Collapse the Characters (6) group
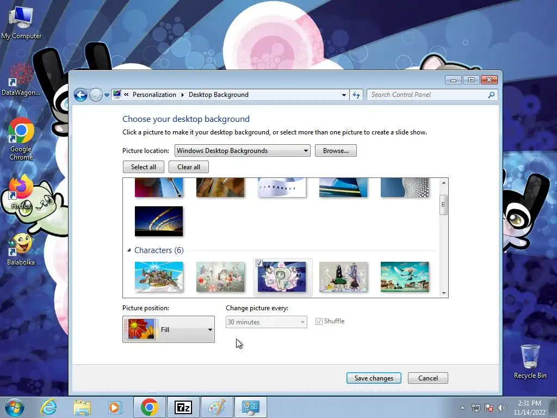The height and width of the screenshot is (418, 557). coord(129,250)
